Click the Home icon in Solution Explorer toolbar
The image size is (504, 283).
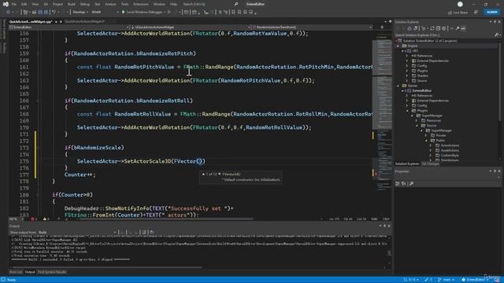pos(409,28)
